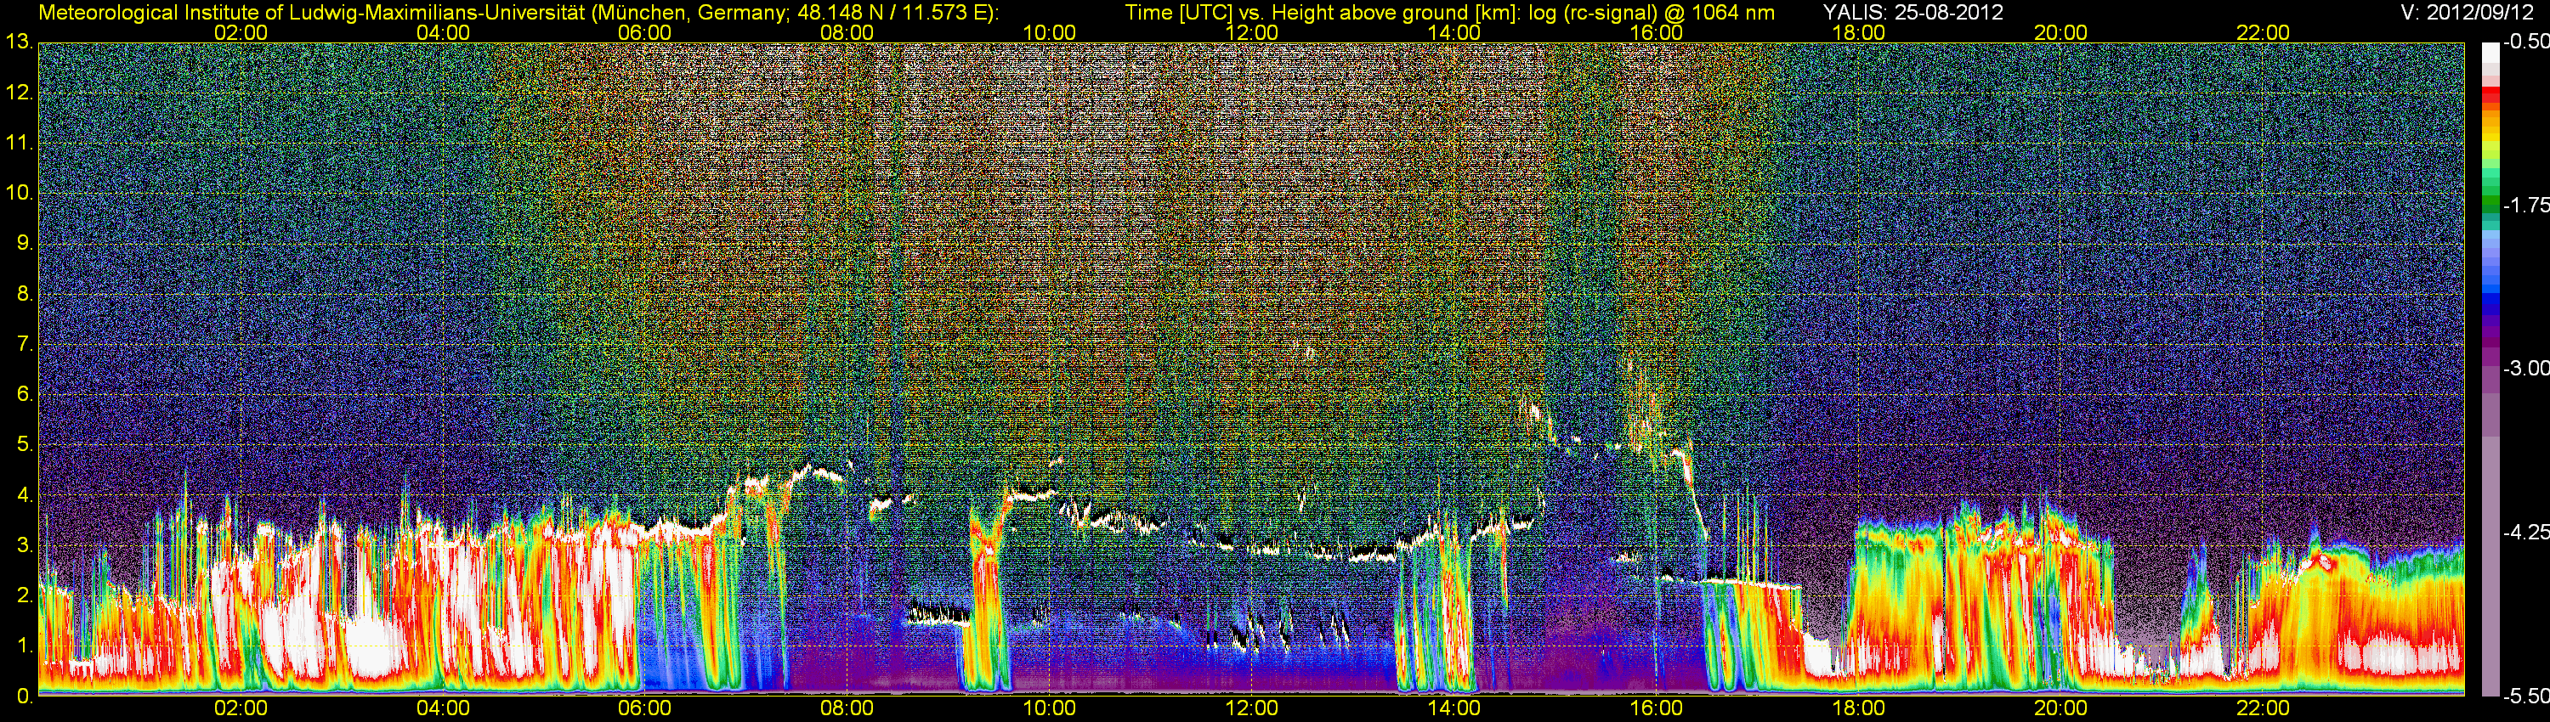Viewport: 2550px width, 722px height.
Task: Click the color scale bar legend
Action: (2490, 369)
